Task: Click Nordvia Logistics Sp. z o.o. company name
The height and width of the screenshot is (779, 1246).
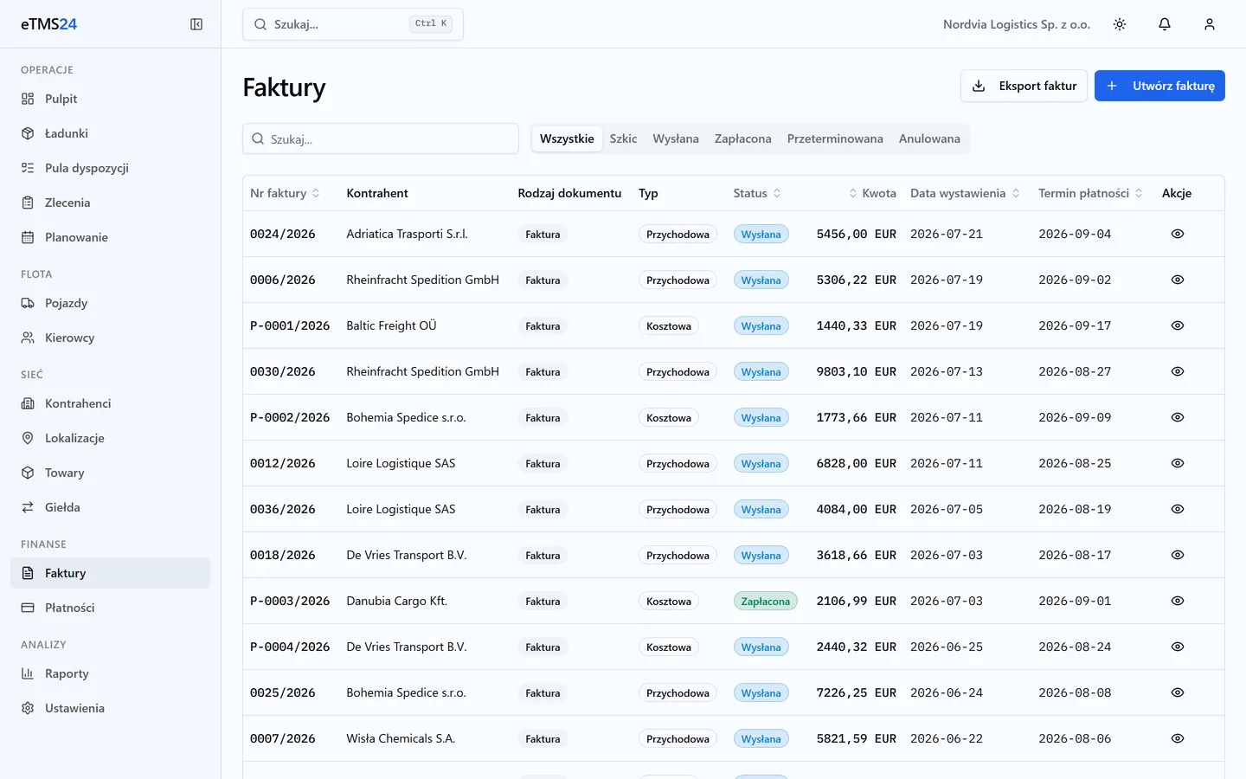Action: click(1017, 24)
